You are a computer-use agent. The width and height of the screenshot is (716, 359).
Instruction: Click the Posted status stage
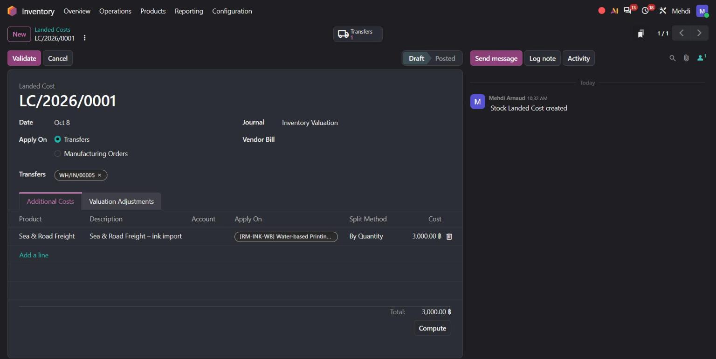pyautogui.click(x=445, y=58)
